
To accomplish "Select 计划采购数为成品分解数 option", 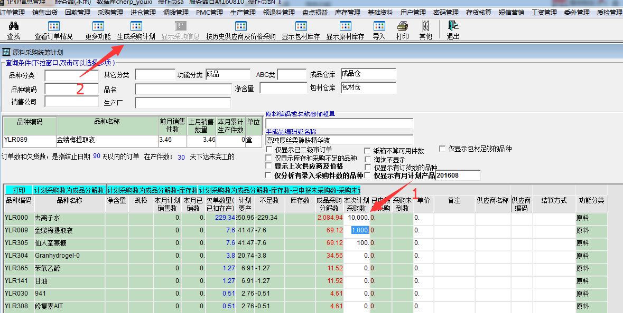I will pos(69,190).
